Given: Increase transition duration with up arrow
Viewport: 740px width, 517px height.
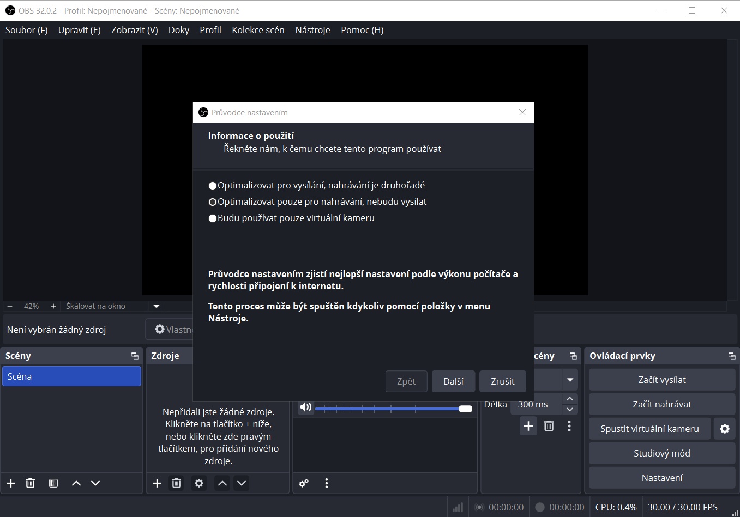Looking at the screenshot, I should [570, 399].
